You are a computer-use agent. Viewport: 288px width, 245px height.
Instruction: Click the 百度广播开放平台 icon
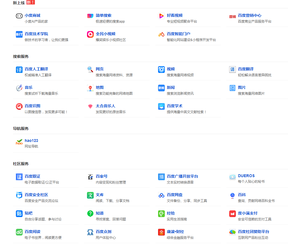161,177
